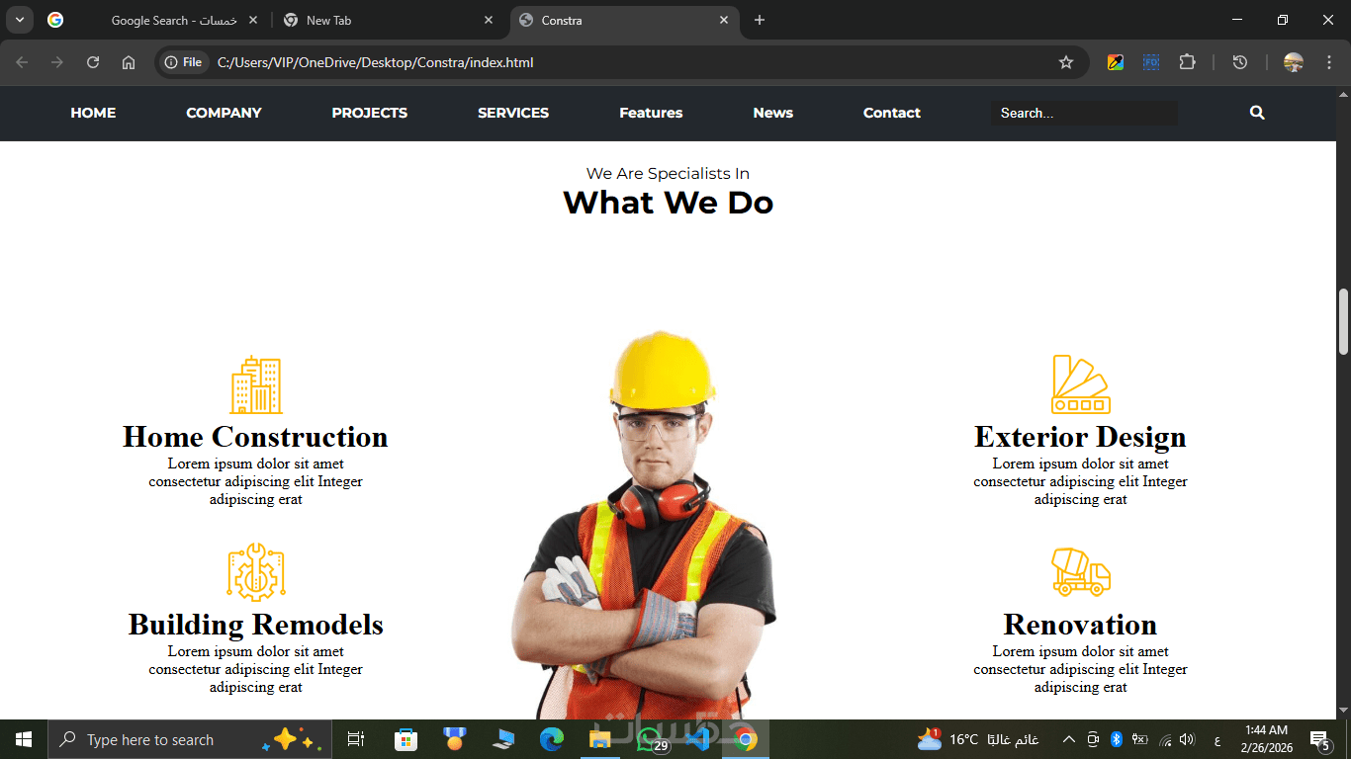Click the "Exterior Design" heading
This screenshot has width=1351, height=759.
[1080, 437]
